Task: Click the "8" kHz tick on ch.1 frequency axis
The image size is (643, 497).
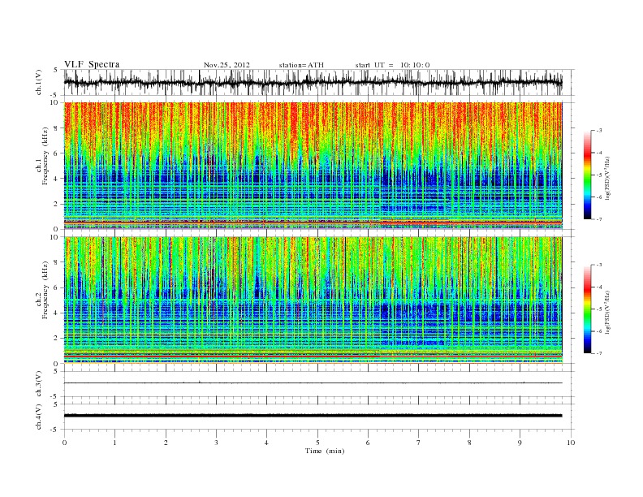Action: pyautogui.click(x=56, y=128)
